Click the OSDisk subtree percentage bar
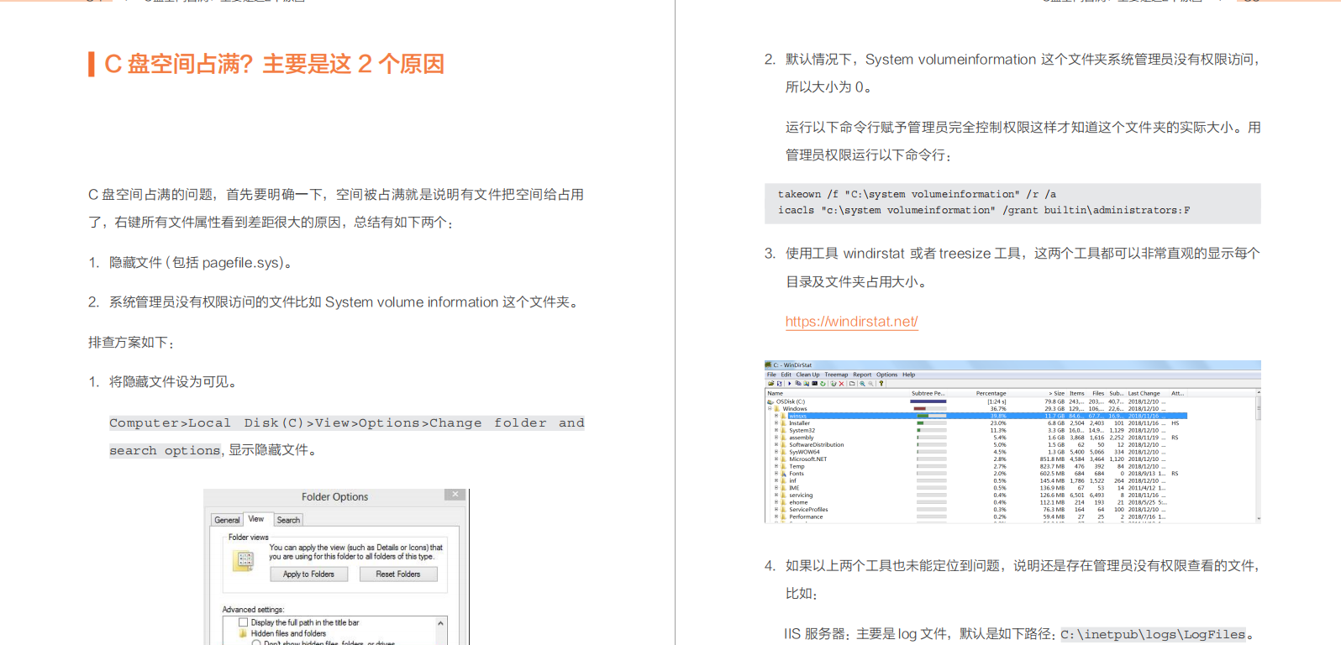Image resolution: width=1341 pixels, height=645 pixels. click(x=928, y=401)
